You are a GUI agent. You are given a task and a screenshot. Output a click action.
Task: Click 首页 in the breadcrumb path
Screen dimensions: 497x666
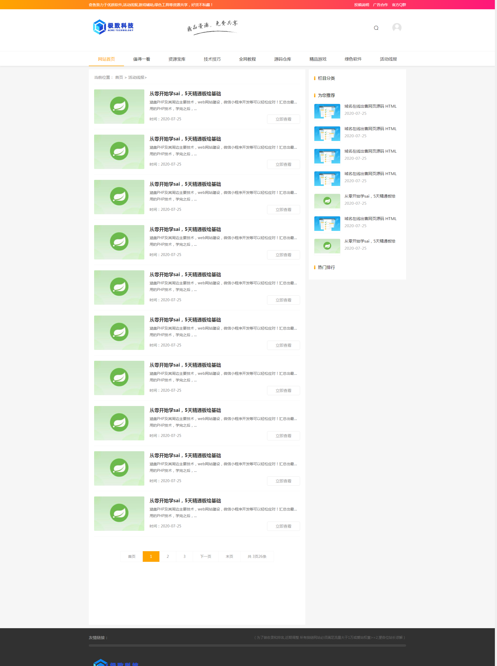tap(119, 77)
